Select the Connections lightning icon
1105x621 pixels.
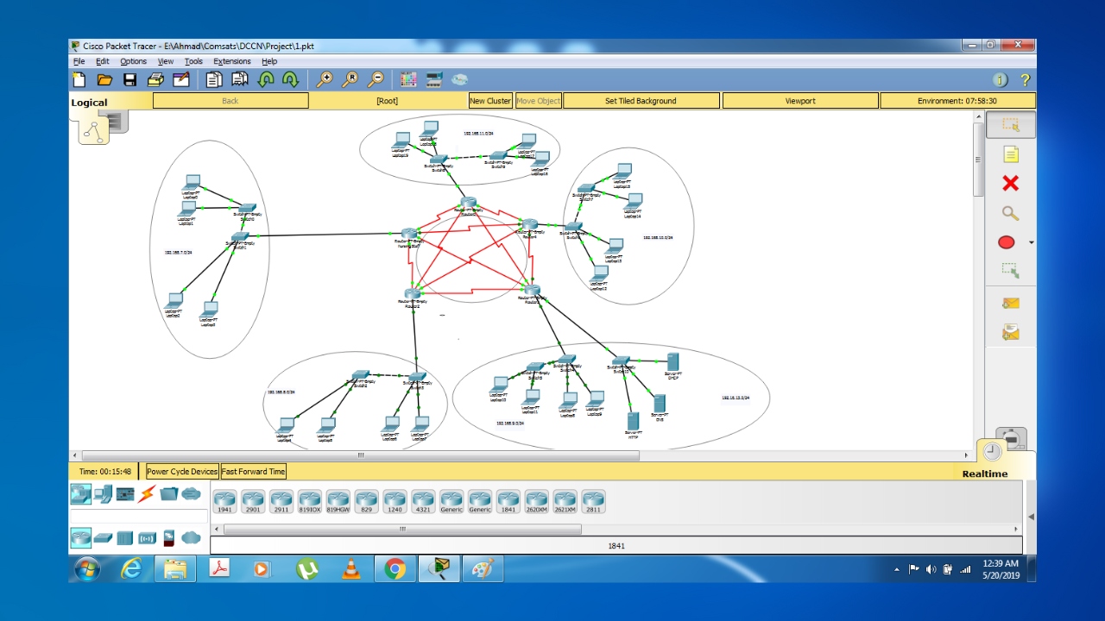point(148,494)
